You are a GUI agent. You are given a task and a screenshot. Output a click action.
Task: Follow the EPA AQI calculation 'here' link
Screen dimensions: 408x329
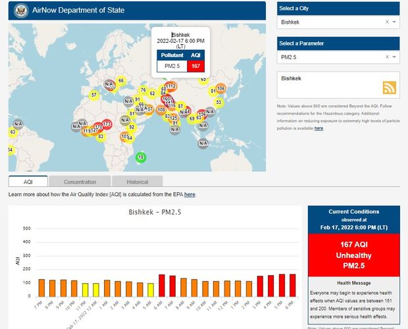[190, 195]
